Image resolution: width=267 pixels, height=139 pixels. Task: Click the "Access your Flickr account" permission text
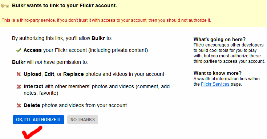[x=86, y=50]
